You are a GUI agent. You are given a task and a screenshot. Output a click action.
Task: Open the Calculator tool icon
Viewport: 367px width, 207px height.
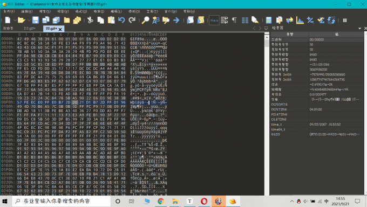(269, 20)
